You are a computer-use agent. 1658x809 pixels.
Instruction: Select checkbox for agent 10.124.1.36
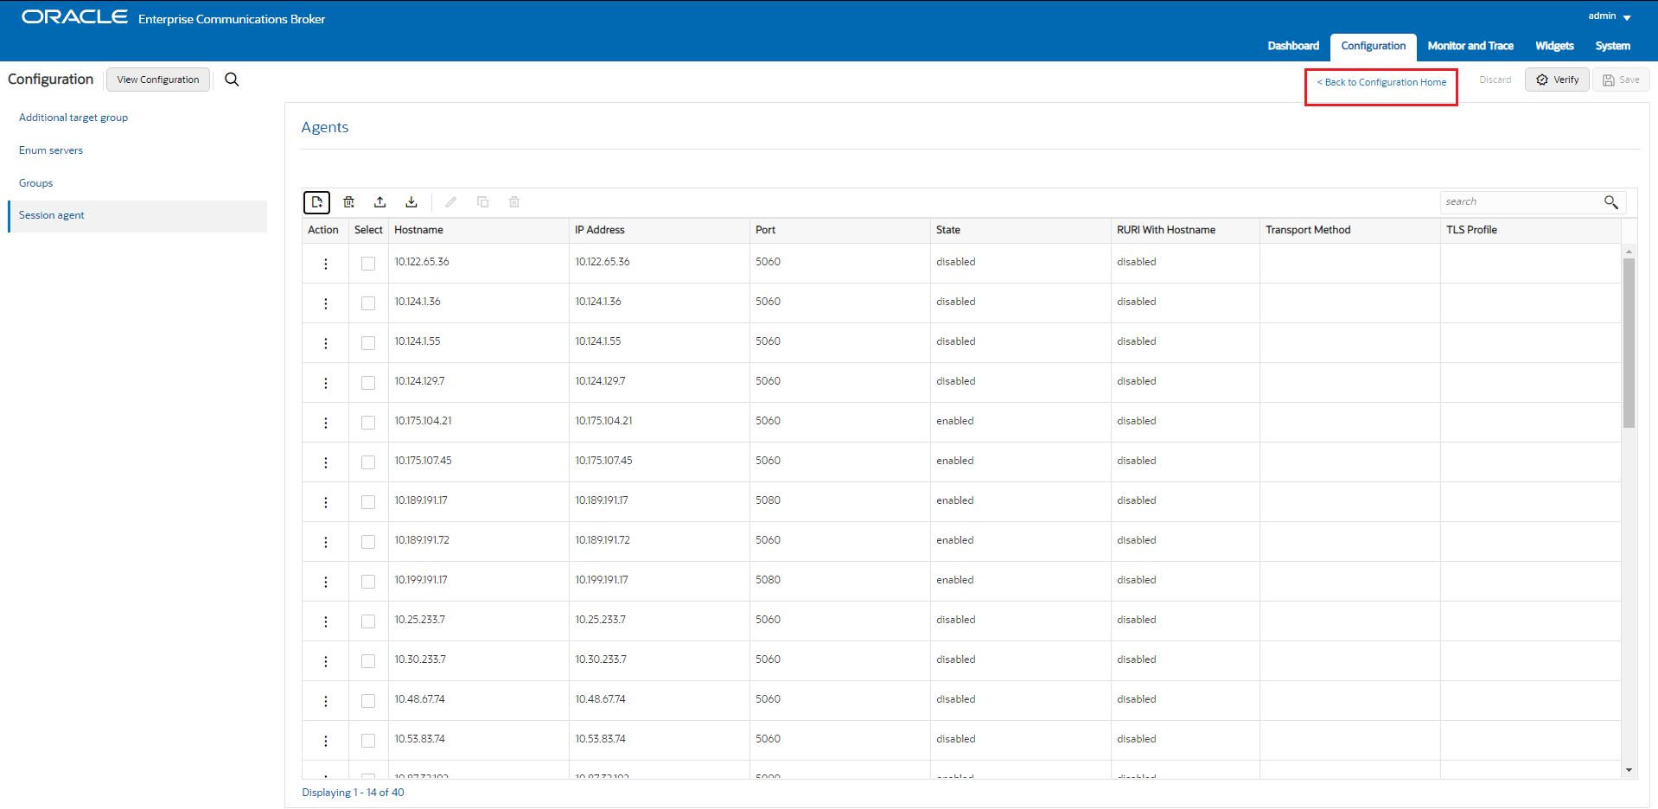(x=368, y=303)
